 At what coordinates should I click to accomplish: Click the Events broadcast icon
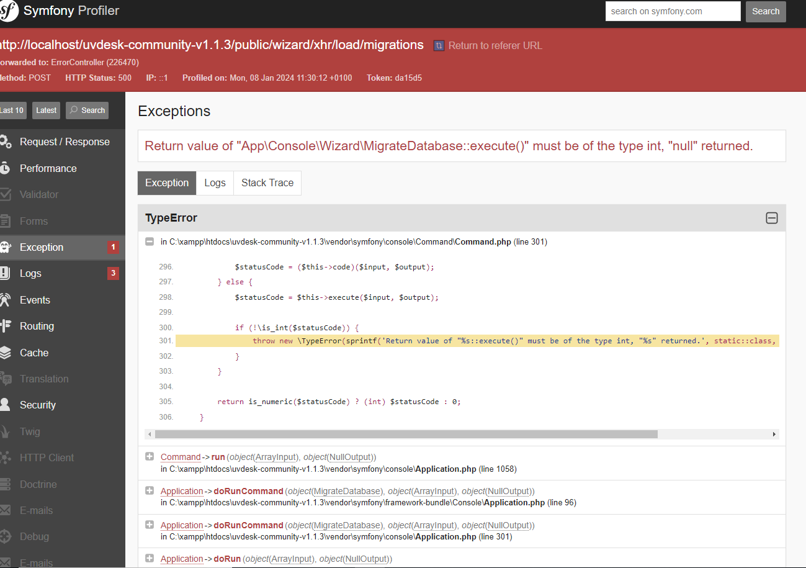(x=5, y=300)
